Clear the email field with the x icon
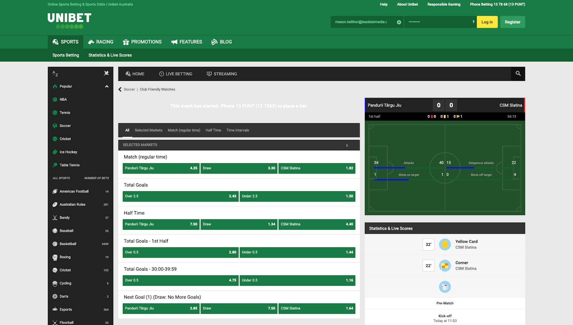This screenshot has width=573, height=325. pyautogui.click(x=399, y=22)
